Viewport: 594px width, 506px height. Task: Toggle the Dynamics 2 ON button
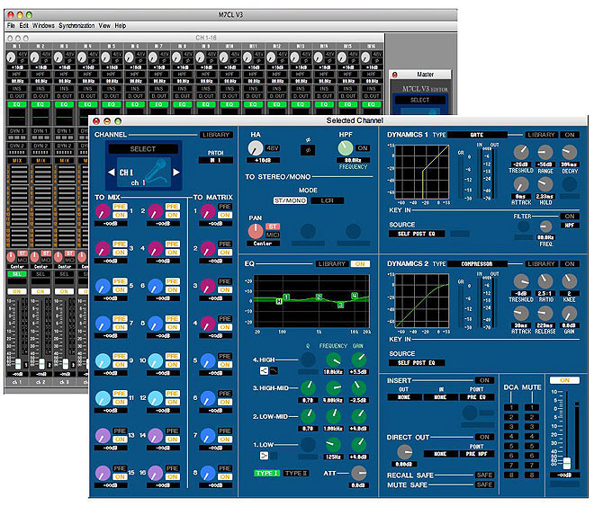pos(570,263)
